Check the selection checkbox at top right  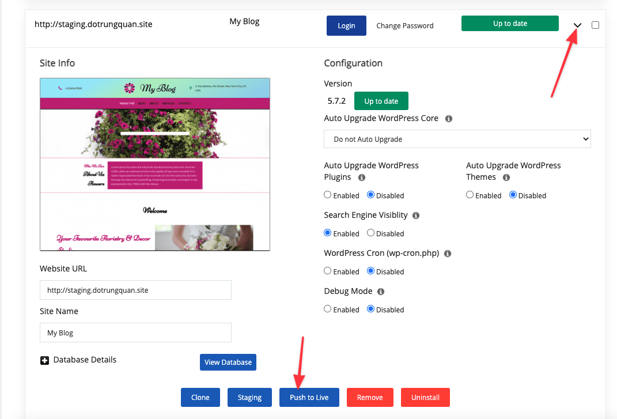(595, 25)
